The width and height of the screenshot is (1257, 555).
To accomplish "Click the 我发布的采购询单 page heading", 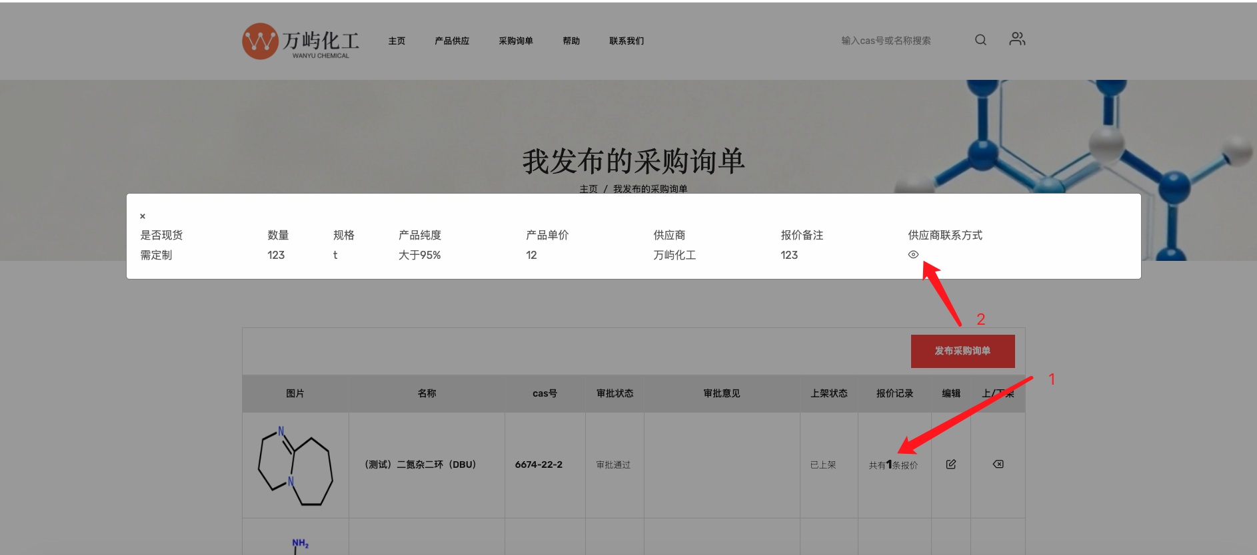I will pyautogui.click(x=633, y=161).
